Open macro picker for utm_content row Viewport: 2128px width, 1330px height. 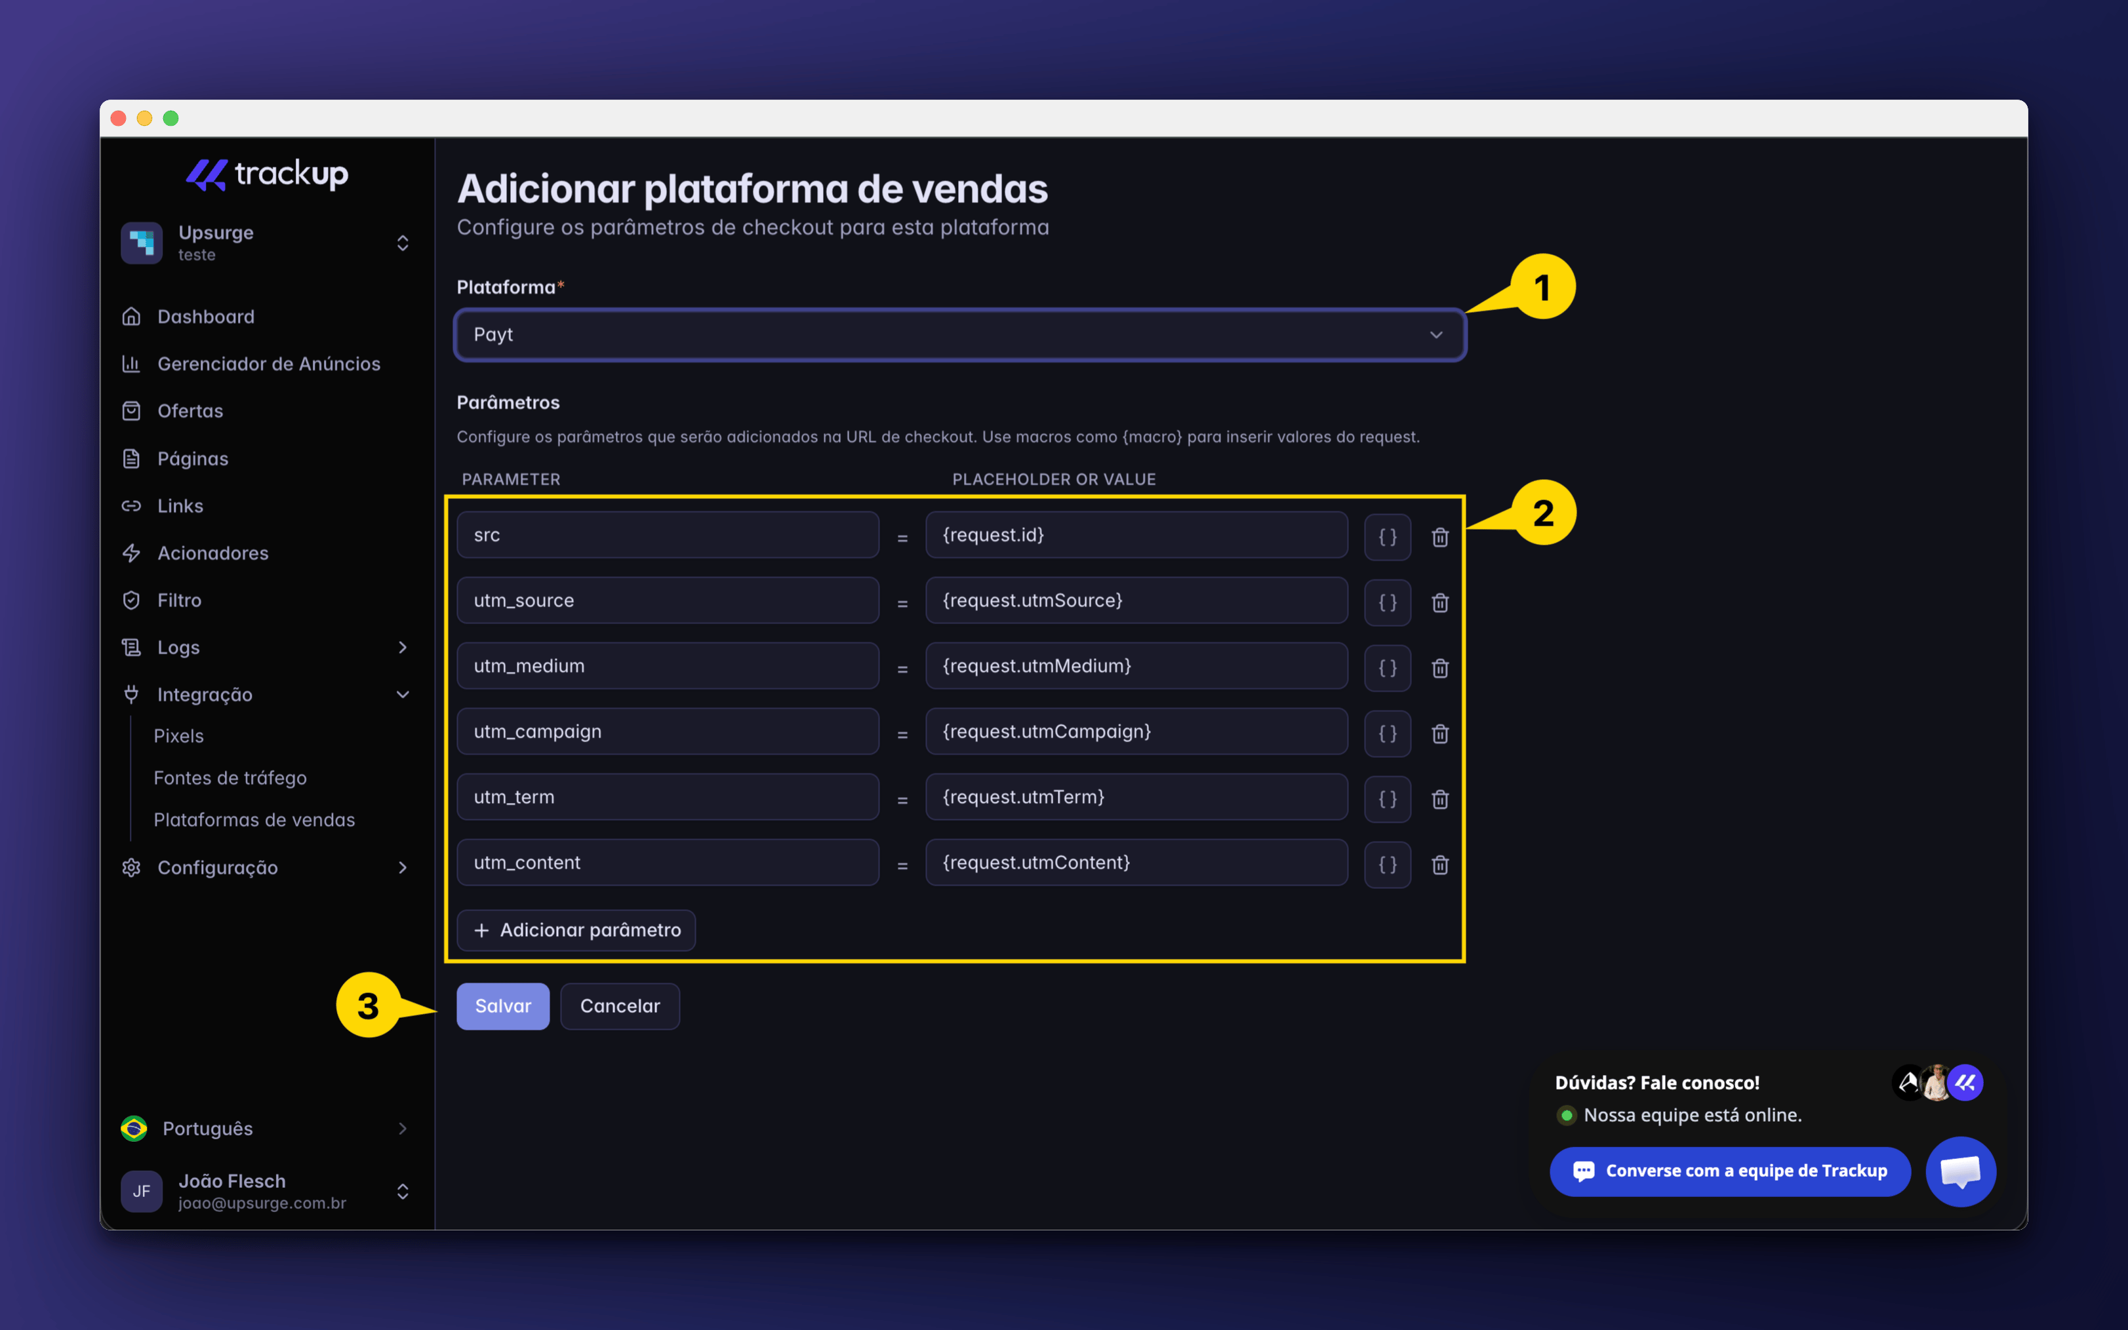(1387, 865)
